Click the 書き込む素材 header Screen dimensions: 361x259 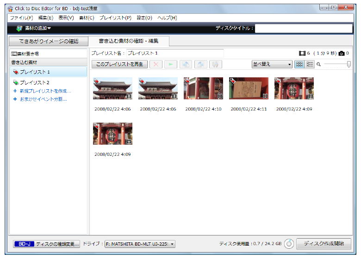click(48, 62)
